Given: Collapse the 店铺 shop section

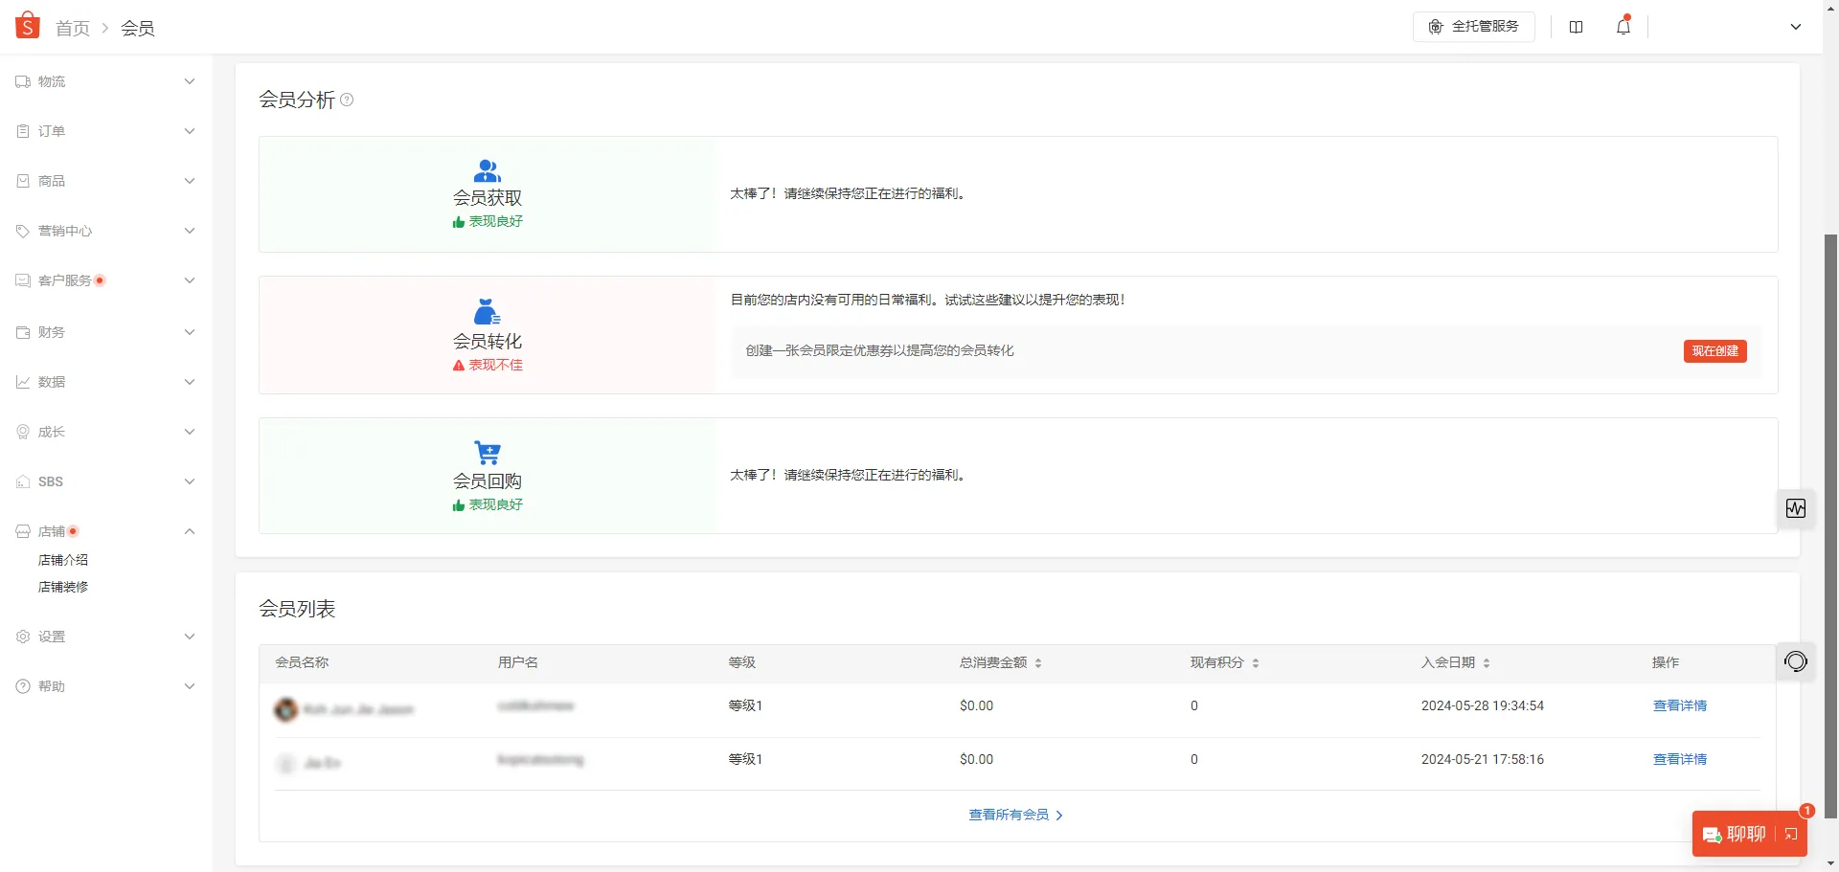Looking at the screenshot, I should coord(190,531).
